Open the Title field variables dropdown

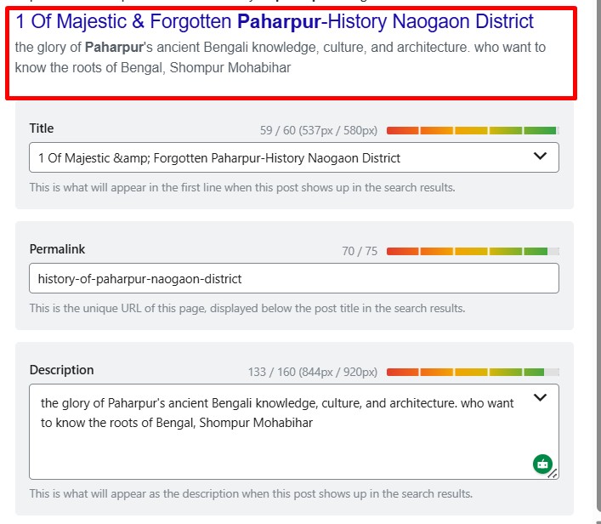540,157
